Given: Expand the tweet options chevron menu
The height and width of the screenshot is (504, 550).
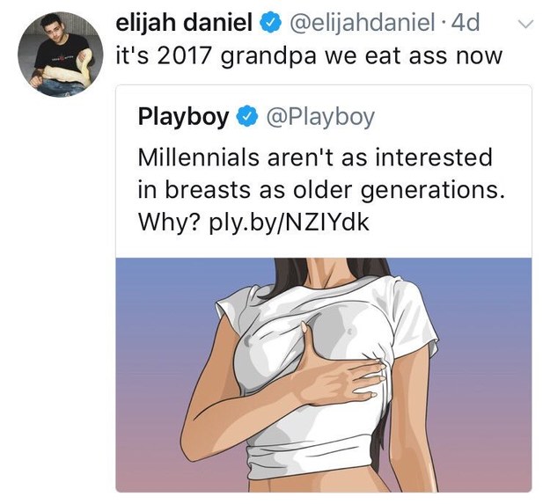Looking at the screenshot, I should [x=525, y=24].
